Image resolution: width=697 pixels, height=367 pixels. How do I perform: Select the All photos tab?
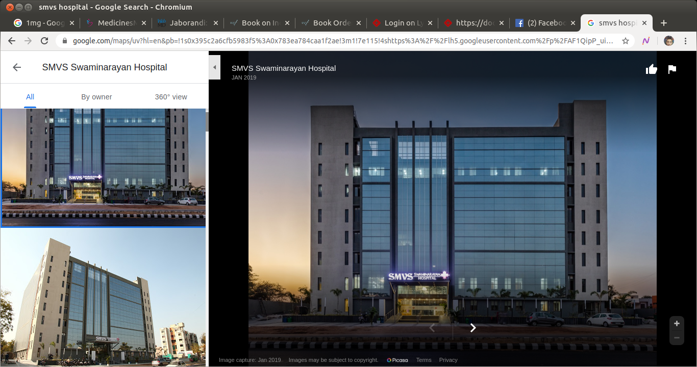pyautogui.click(x=30, y=97)
